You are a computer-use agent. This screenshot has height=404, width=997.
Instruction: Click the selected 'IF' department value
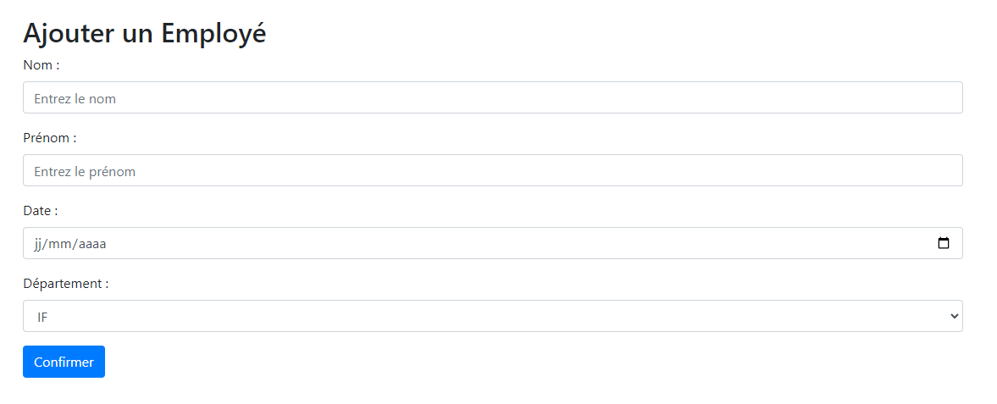[x=42, y=317]
